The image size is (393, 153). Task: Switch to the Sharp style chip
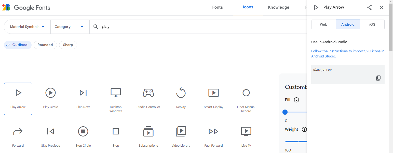(x=68, y=45)
